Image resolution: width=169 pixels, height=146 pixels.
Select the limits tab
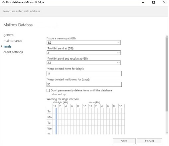pos(7,46)
